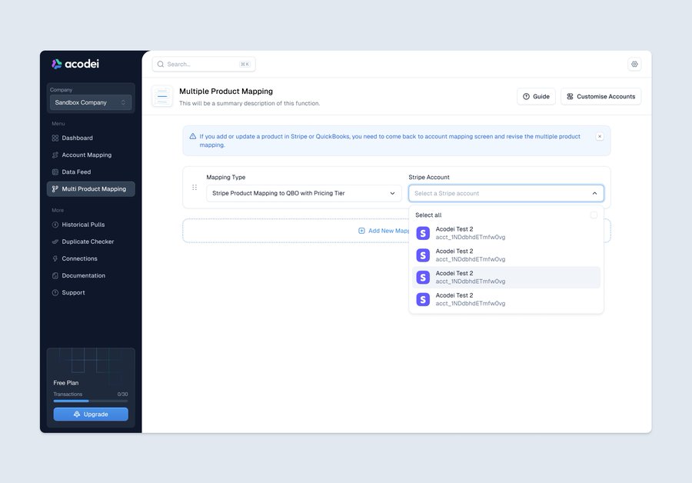The width and height of the screenshot is (692, 483).
Task: Click the drag handle of the mapping row
Action: point(195,188)
